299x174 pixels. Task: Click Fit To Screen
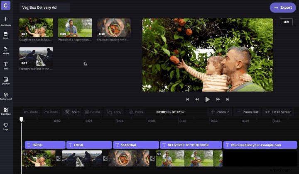tap(278, 112)
